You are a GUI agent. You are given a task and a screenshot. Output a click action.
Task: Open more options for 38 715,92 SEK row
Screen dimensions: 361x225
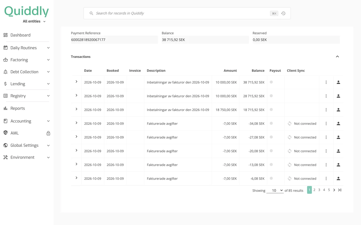click(x=326, y=82)
